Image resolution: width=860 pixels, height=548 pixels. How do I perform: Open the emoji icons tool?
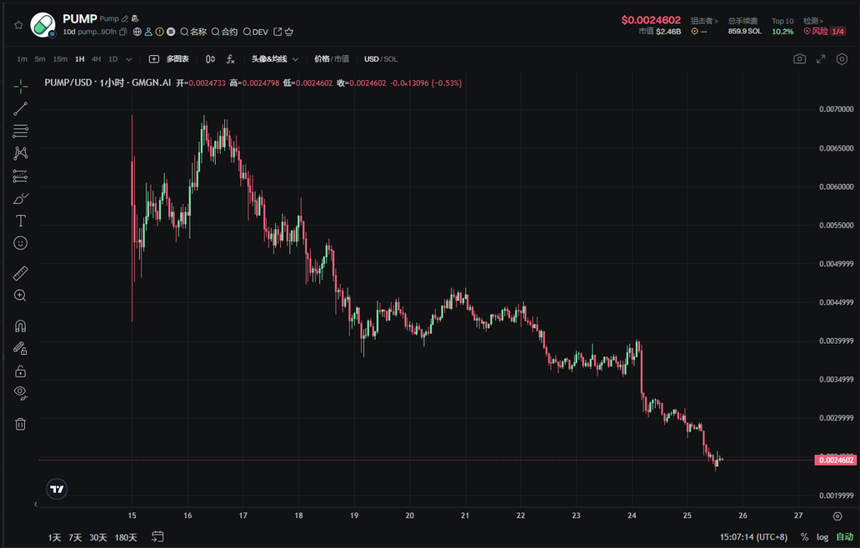[x=20, y=242]
